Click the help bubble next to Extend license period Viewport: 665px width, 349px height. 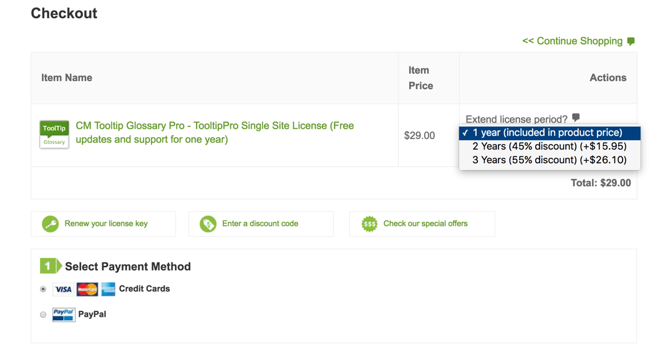tap(576, 117)
